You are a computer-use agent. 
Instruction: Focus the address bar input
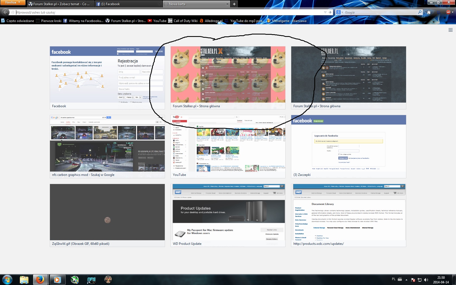[x=168, y=12]
